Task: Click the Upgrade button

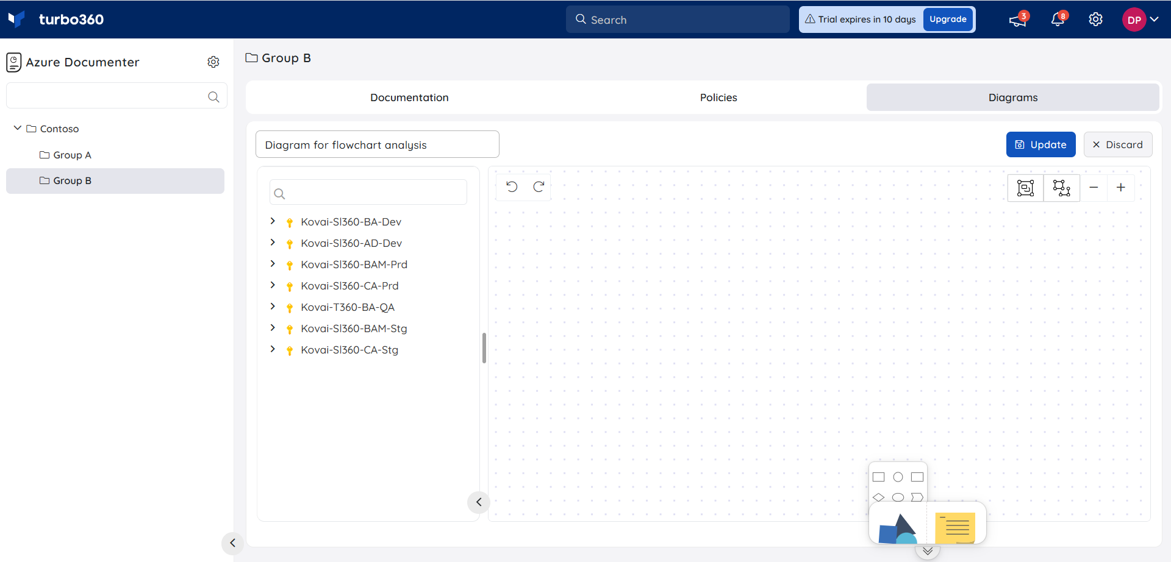Action: pyautogui.click(x=948, y=20)
